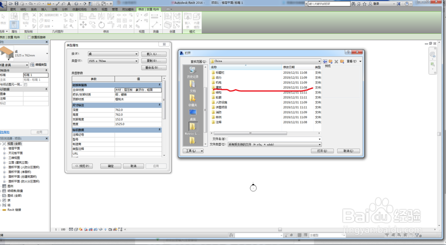This screenshot has width=446, height=245.
Task: Expand the 族(F) family dropdown
Action: [x=136, y=54]
